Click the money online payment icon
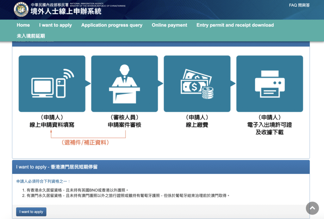The width and height of the screenshot is (324, 219). click(197, 84)
